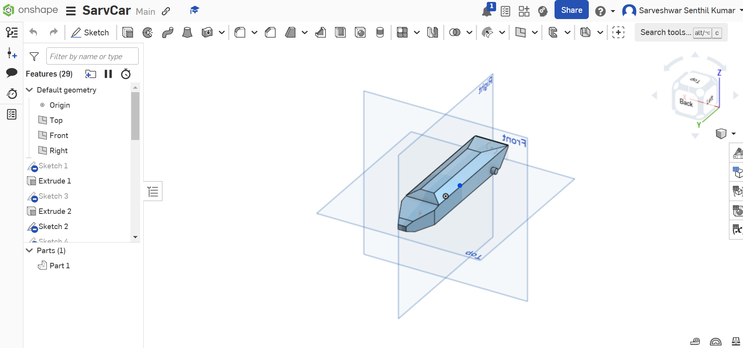Click the feature list scrollbar thumb
This screenshot has height=348, width=743.
[135, 116]
